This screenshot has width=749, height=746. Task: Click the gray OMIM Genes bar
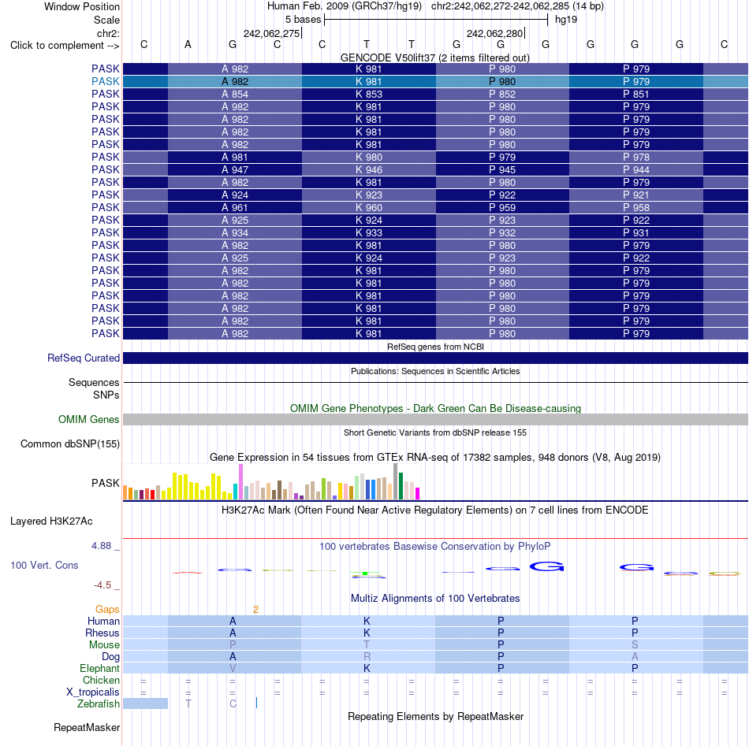coord(435,420)
